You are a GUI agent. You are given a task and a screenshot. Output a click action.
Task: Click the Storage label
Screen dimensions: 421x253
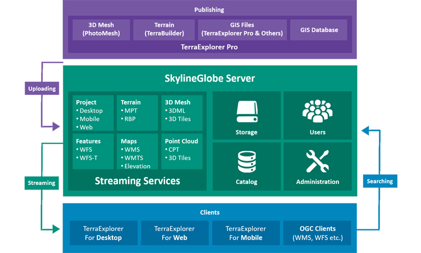(246, 132)
